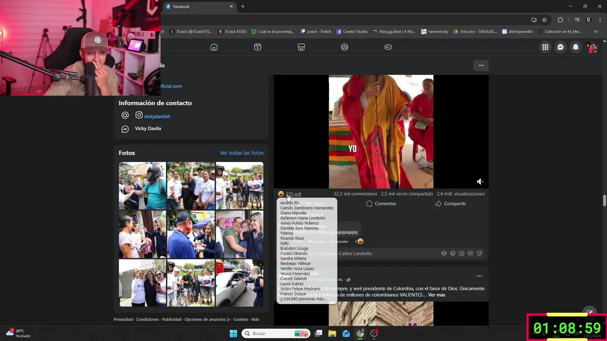The width and height of the screenshot is (607, 341).
Task: Open the Facebook Groups icon
Action: pyautogui.click(x=345, y=47)
